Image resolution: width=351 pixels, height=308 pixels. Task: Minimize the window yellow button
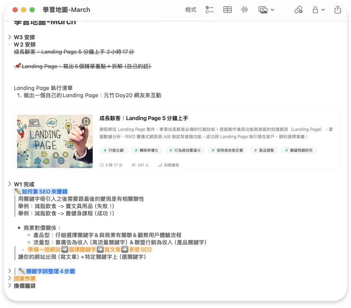click(x=24, y=10)
